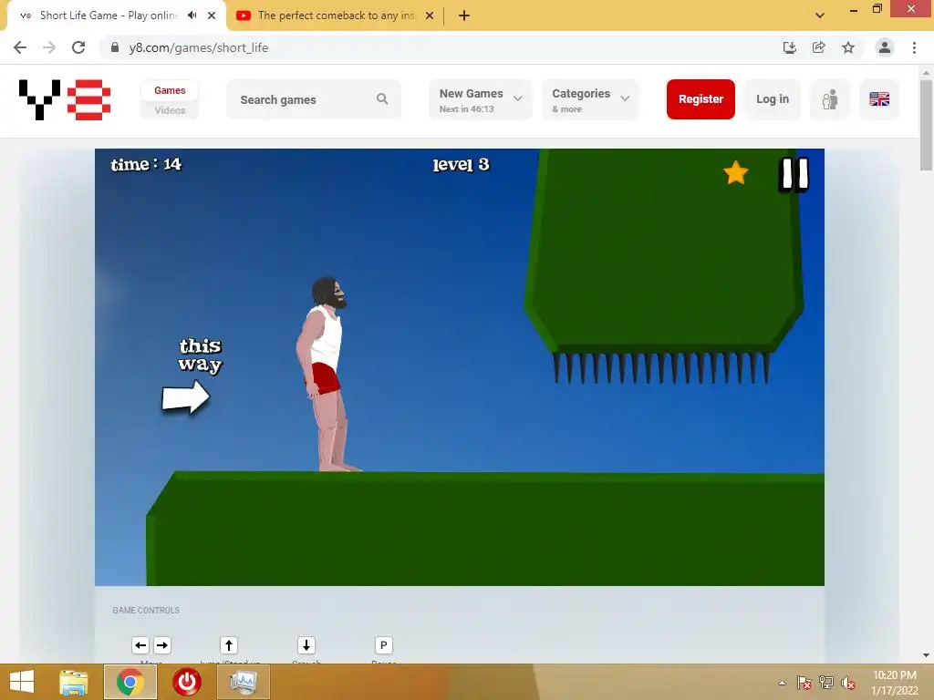
Task: Click the left arrow key control icon
Action: point(140,645)
